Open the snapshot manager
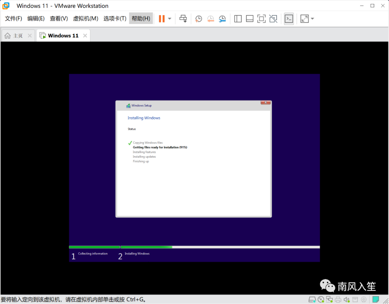Viewport: 389px width, 304px height. pyautogui.click(x=222, y=19)
